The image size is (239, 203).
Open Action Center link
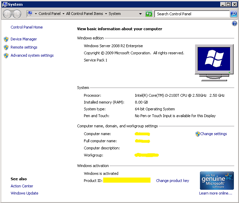pos(22,186)
